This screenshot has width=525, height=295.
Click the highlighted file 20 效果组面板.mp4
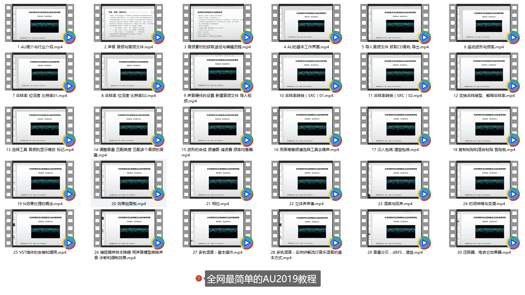pyautogui.click(x=129, y=183)
